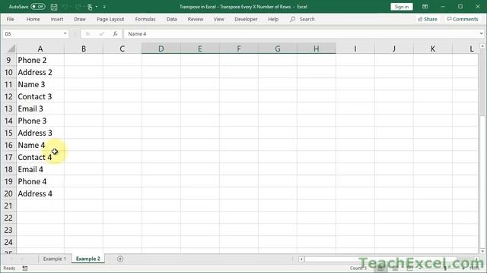The image size is (487, 273).
Task: Click cell containing Address 4
Action: click(40, 193)
